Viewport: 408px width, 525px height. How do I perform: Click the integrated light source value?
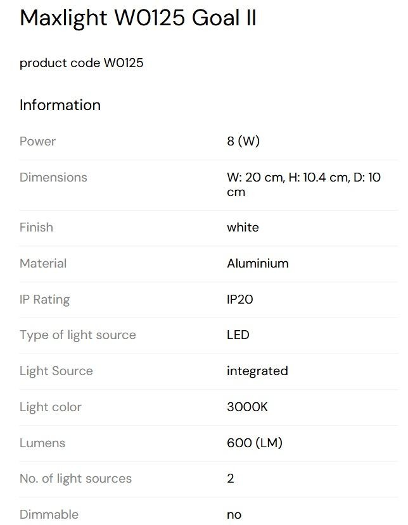tap(257, 371)
